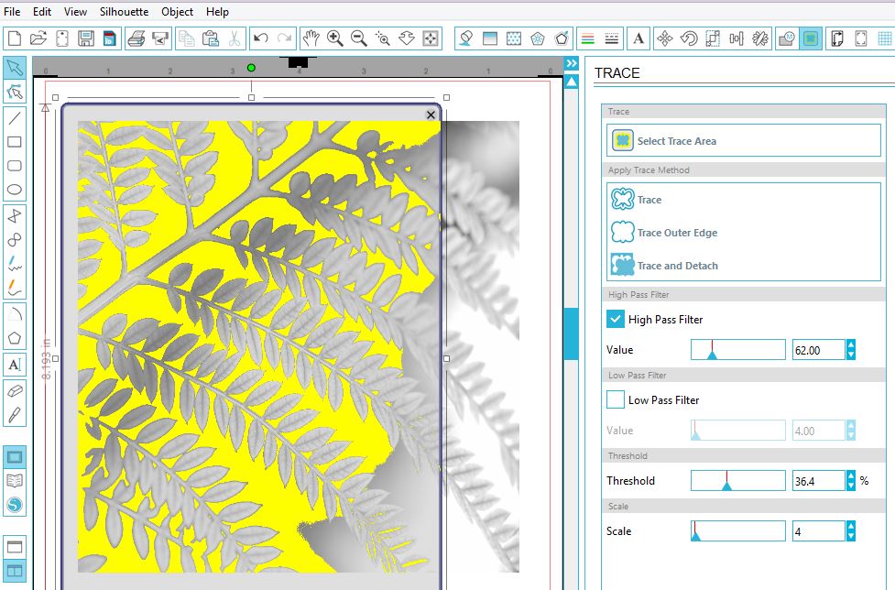Select the Text tool in left toolbar
This screenshot has height=590, width=895.
15,365
